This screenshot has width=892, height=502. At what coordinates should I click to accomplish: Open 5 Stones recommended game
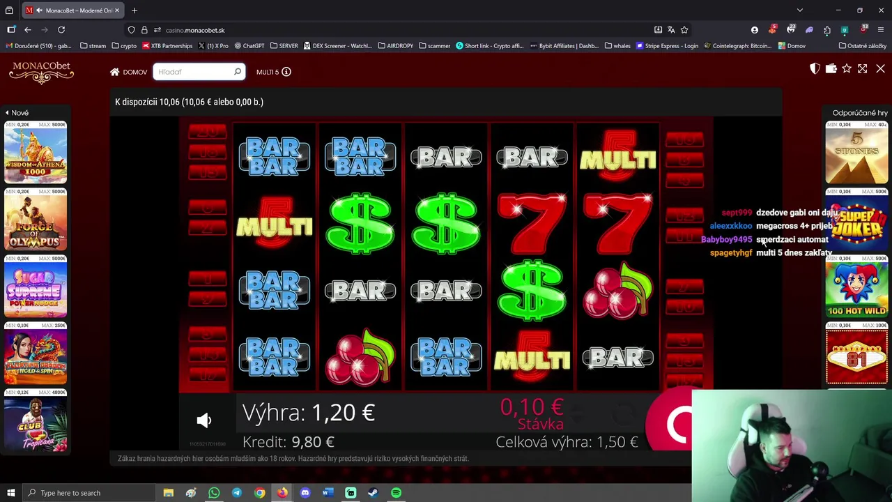pos(856,153)
